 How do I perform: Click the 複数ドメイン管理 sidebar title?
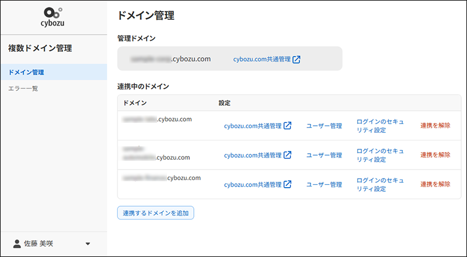[40, 48]
